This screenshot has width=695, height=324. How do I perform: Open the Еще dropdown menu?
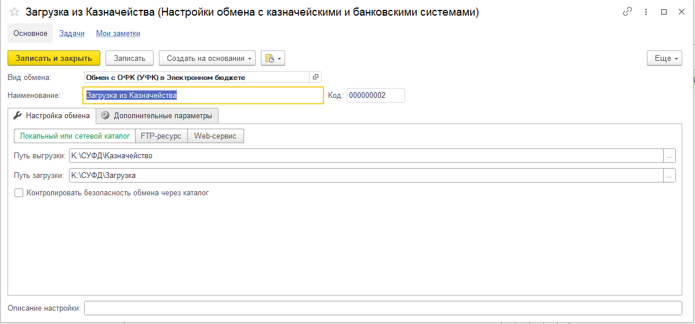coord(664,58)
